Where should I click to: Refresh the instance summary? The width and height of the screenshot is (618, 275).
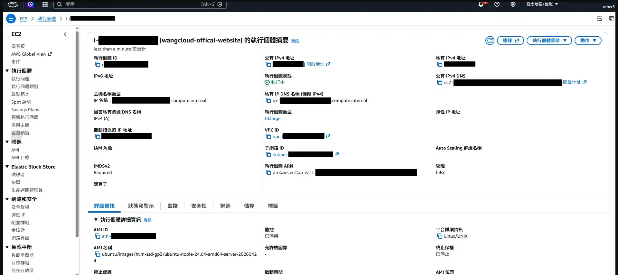(x=490, y=41)
